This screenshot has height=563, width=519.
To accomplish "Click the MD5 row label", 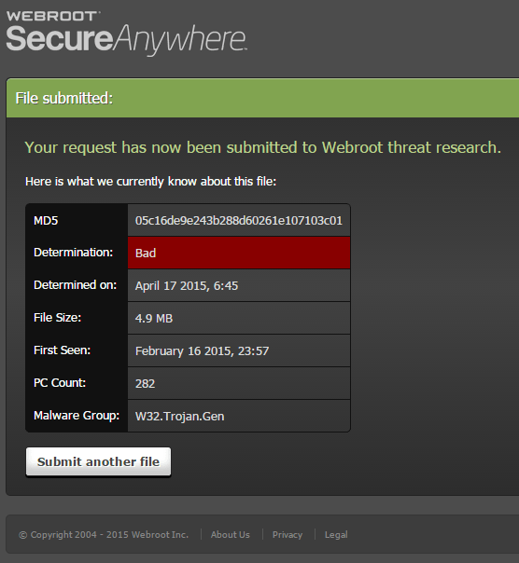I will point(46,221).
